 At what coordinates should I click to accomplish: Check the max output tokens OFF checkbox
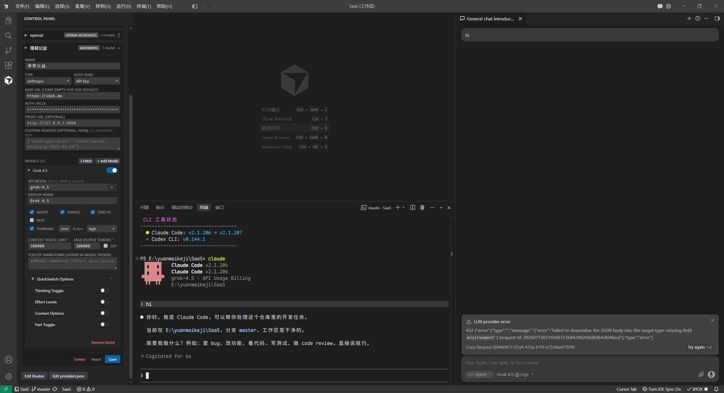pos(105,246)
